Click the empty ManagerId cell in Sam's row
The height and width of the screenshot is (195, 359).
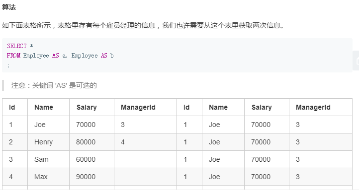coord(145,159)
